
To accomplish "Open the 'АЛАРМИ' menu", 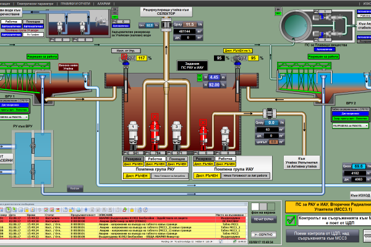I will click(104, 4).
